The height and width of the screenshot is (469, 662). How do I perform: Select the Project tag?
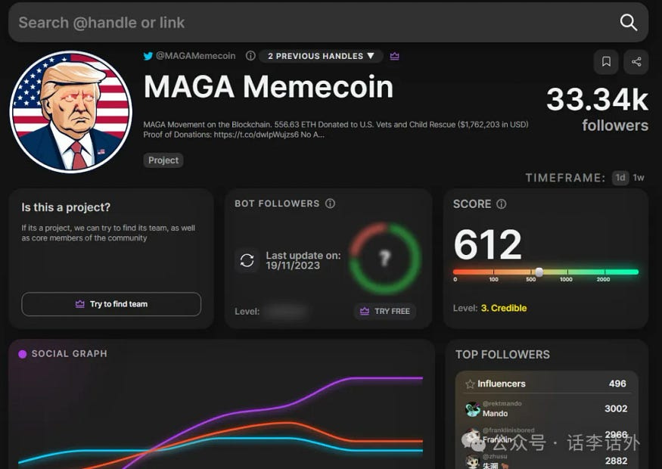coord(163,160)
